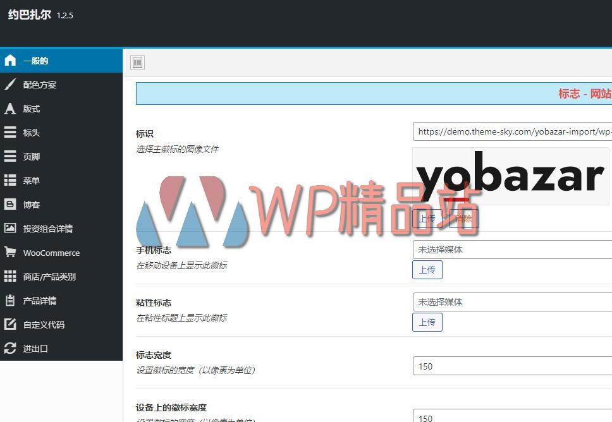Screen dimensions: 612x422
Task: Select the logo URL input field
Action: [x=512, y=131]
